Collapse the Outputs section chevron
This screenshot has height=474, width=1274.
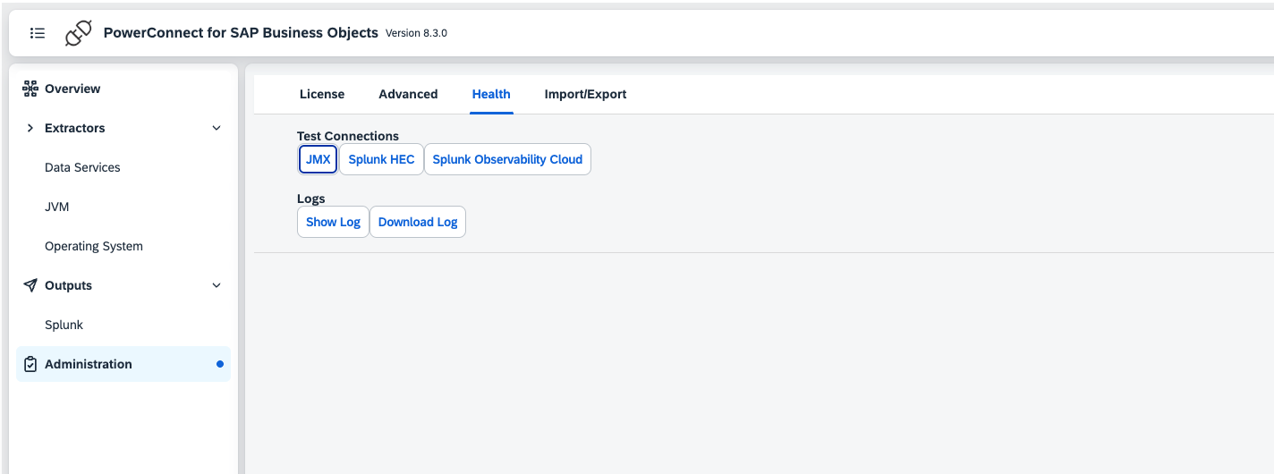click(x=216, y=285)
